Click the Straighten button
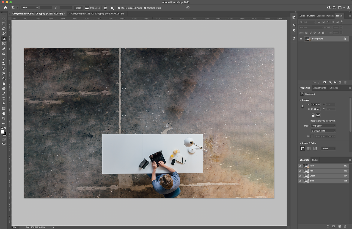Screen dimensions: 352x229 click(x=92, y=8)
